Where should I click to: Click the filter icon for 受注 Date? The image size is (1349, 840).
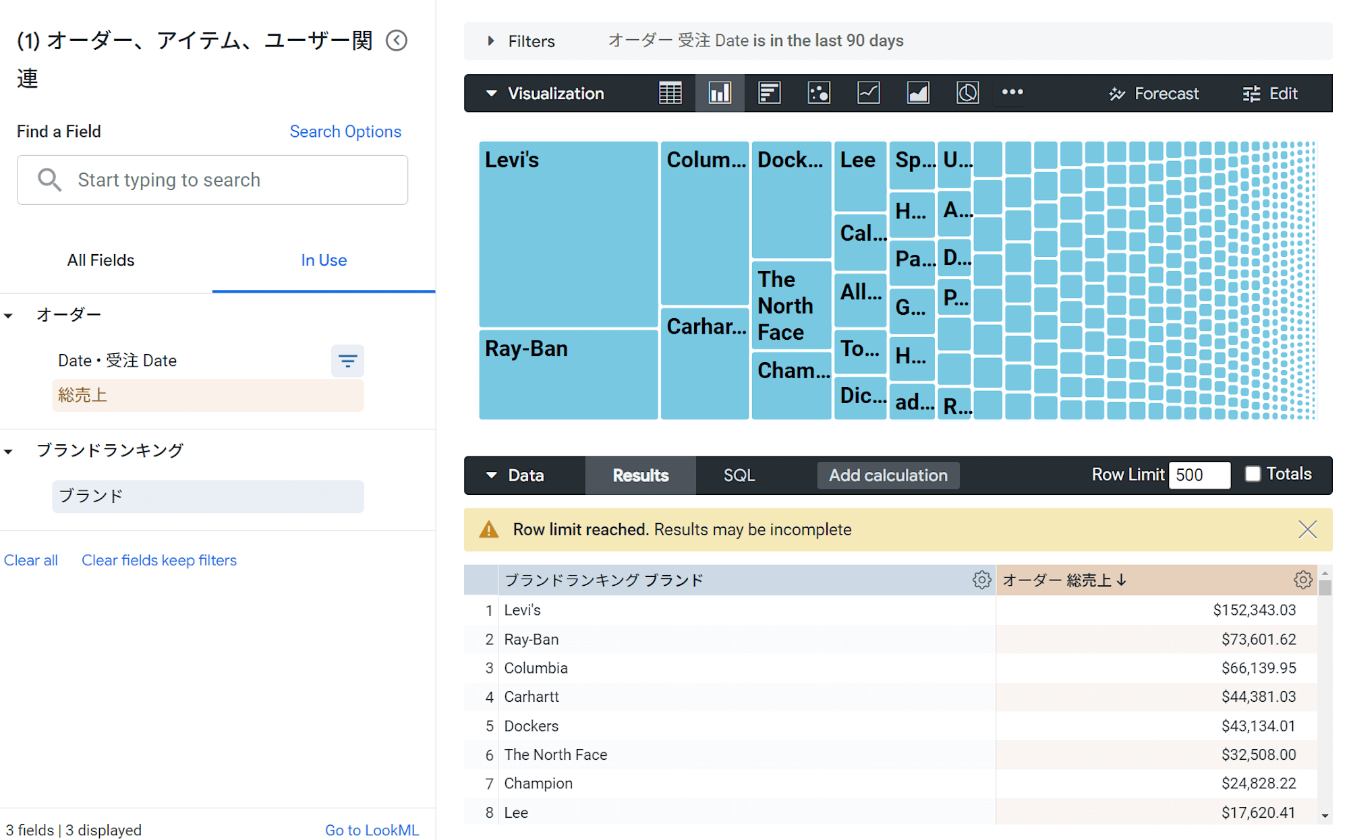coord(347,361)
